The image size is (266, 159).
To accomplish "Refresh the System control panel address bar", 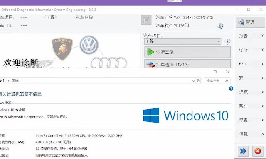I will (198, 81).
